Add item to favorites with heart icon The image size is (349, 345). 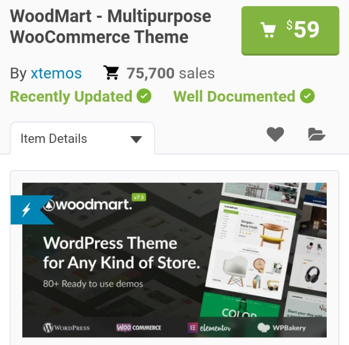(x=275, y=134)
